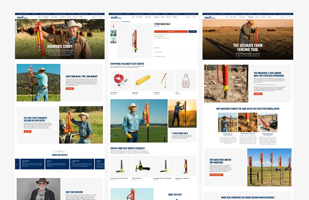Viewport: 309px width, 200px height.
Task: Click the PNEUMATIC T-POST DRIVER BUILT FOR LIVESTOCK OPERATIONS heading
Action: pyautogui.click(x=269, y=74)
